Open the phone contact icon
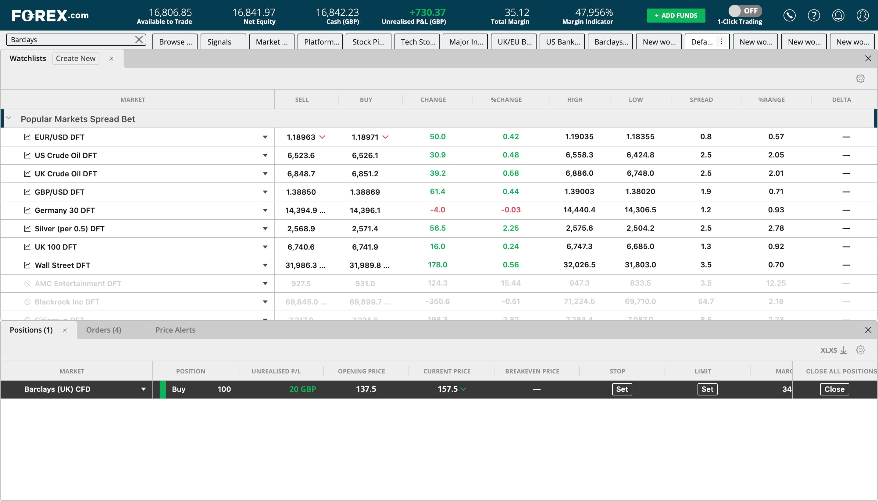878x501 pixels. tap(789, 15)
